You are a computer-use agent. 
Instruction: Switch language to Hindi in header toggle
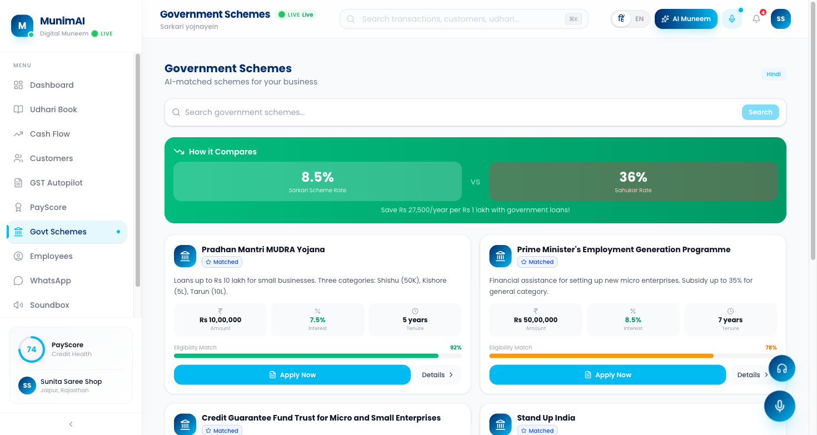point(621,19)
